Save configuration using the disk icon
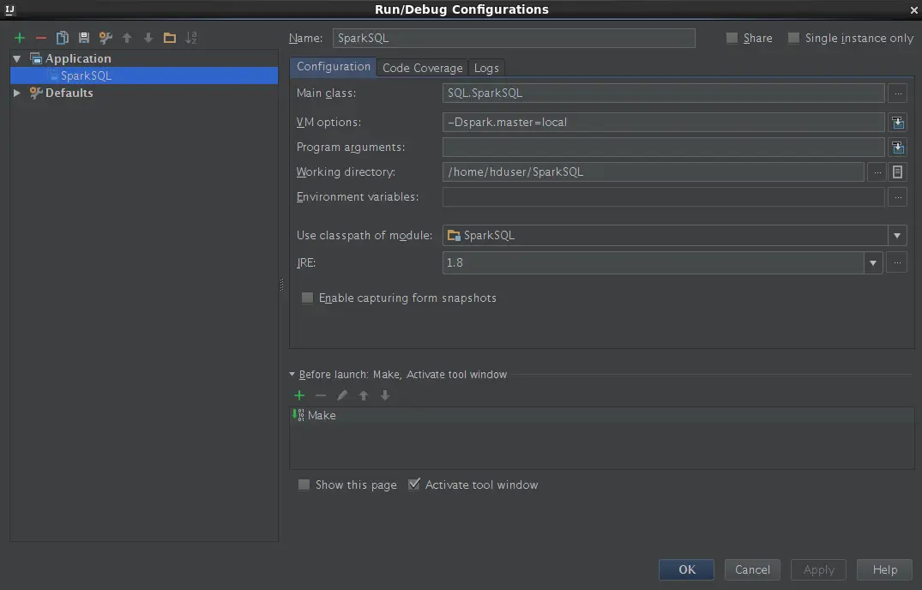This screenshot has height=590, width=922. [x=83, y=39]
